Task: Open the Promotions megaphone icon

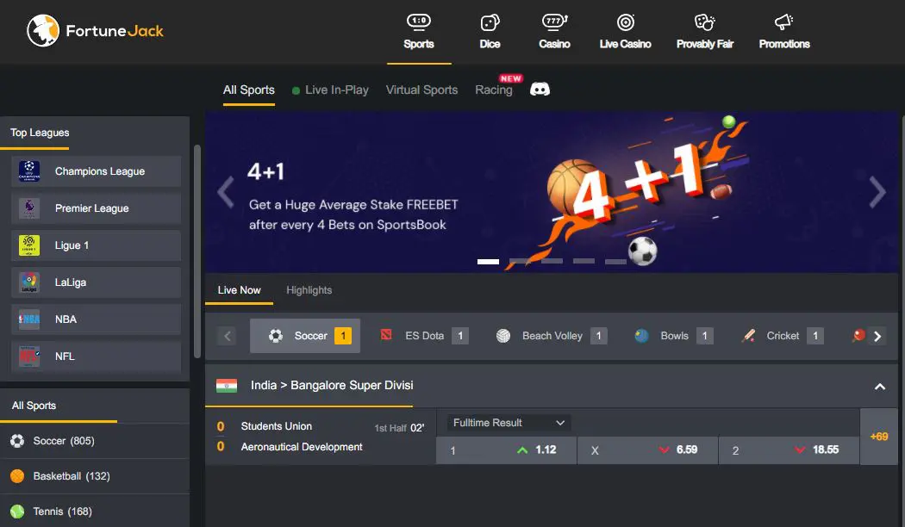Action: 783,22
